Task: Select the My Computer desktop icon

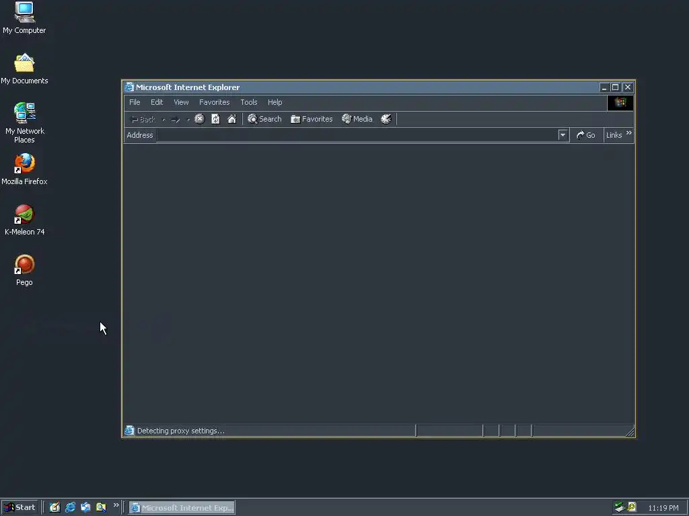Action: click(x=24, y=18)
